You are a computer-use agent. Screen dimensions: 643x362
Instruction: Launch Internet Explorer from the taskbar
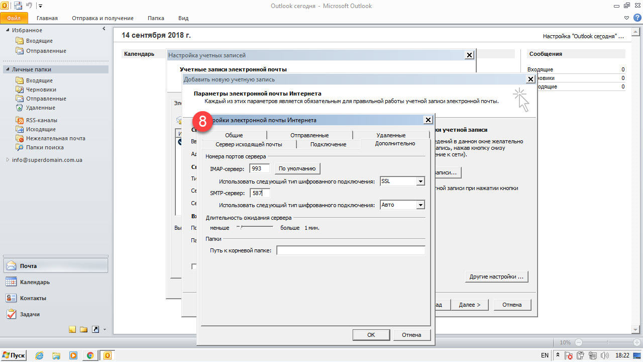tap(40, 355)
